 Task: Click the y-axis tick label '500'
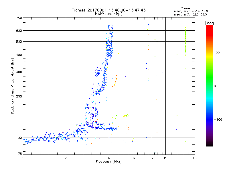click(19, 42)
